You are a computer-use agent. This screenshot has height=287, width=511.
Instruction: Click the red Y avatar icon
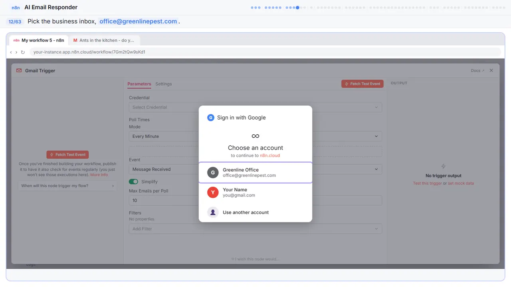[x=213, y=193]
